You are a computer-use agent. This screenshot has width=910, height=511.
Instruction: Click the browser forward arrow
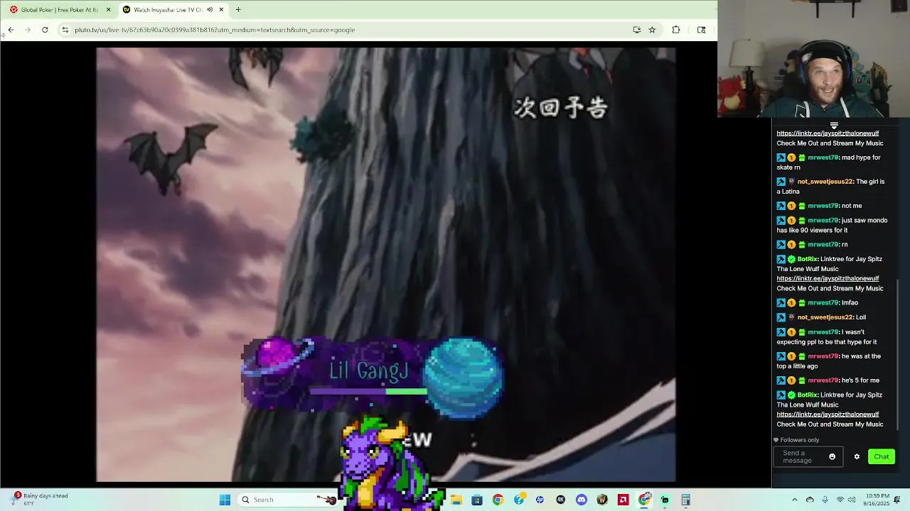pos(28,30)
